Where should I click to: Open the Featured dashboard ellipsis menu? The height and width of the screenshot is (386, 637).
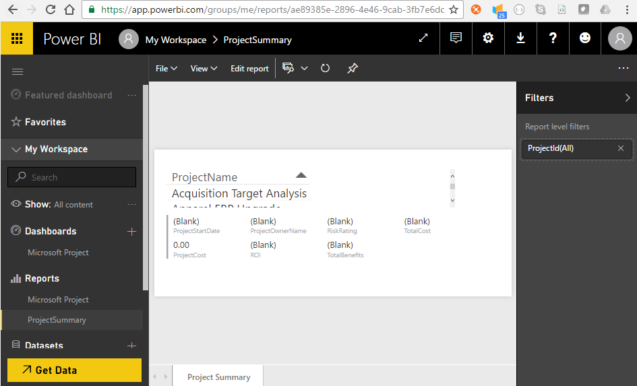point(131,95)
